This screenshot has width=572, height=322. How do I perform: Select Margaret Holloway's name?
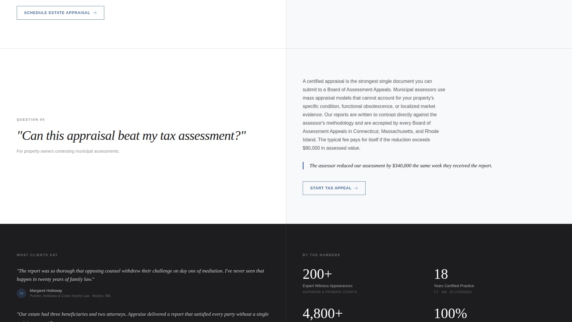pos(46,290)
